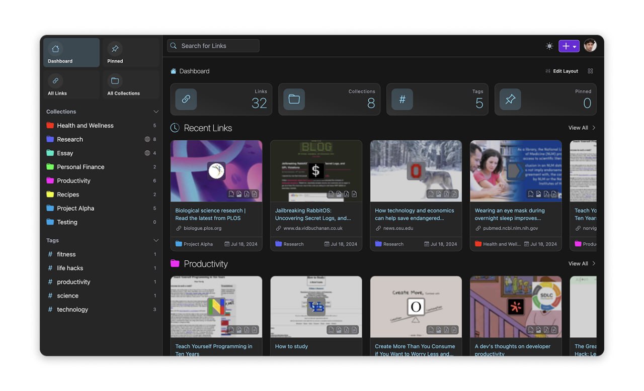Click the Links stat card link icon

pyautogui.click(x=186, y=100)
